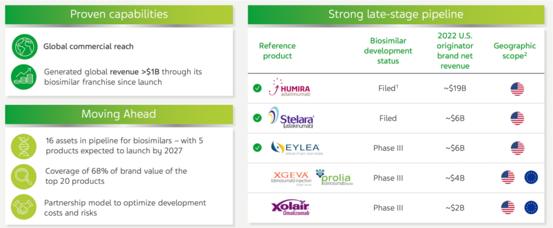Click the green checkmark beside Eylea
The image size is (553, 228).
pos(257,148)
